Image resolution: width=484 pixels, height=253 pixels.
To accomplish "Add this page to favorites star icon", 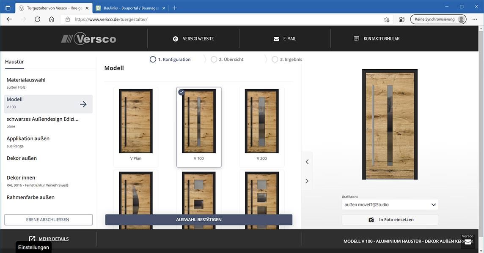I will click(x=386, y=19).
